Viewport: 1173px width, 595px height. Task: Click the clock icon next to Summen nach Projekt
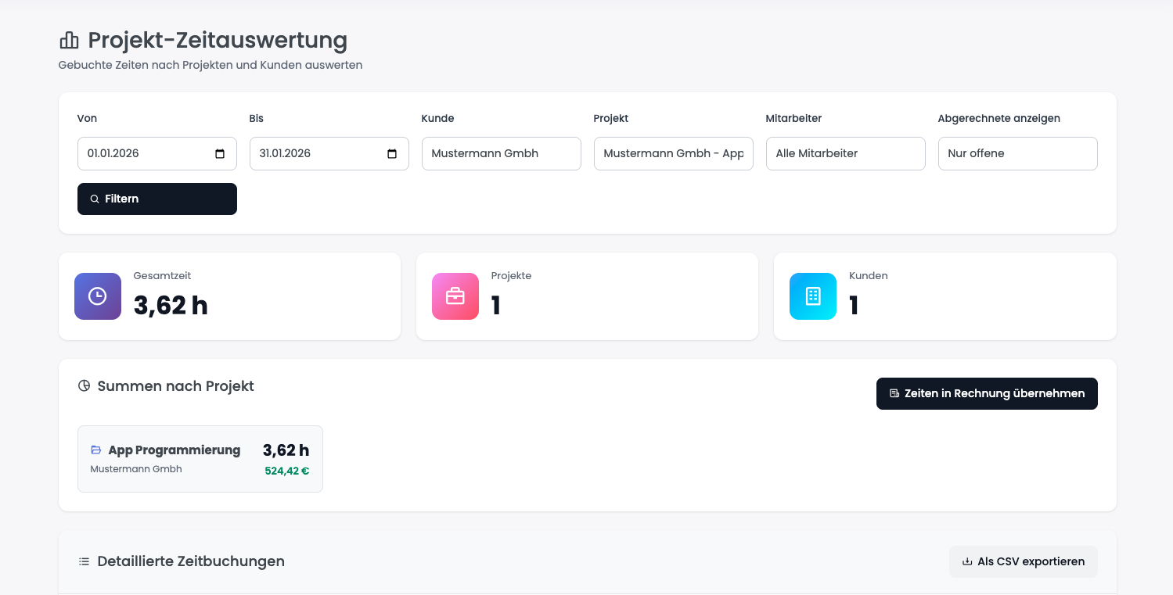coord(84,385)
